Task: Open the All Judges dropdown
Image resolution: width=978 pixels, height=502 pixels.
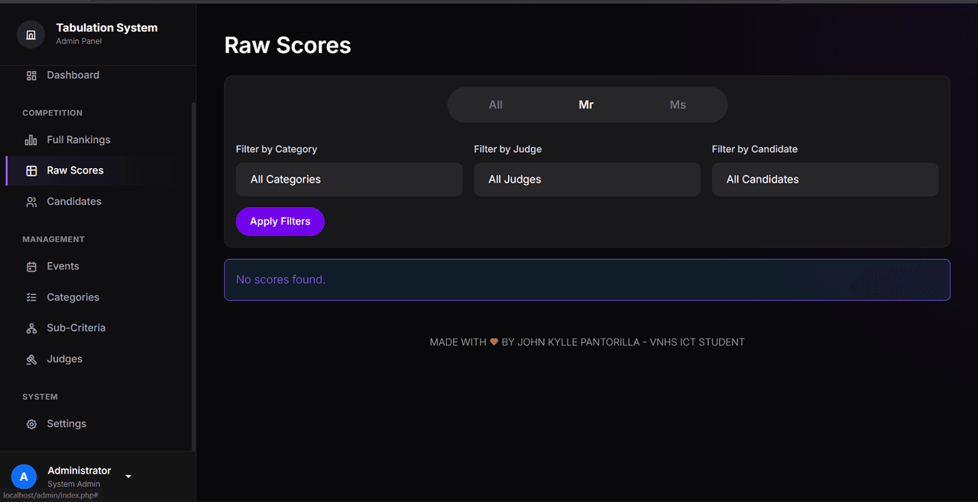Action: pos(587,180)
